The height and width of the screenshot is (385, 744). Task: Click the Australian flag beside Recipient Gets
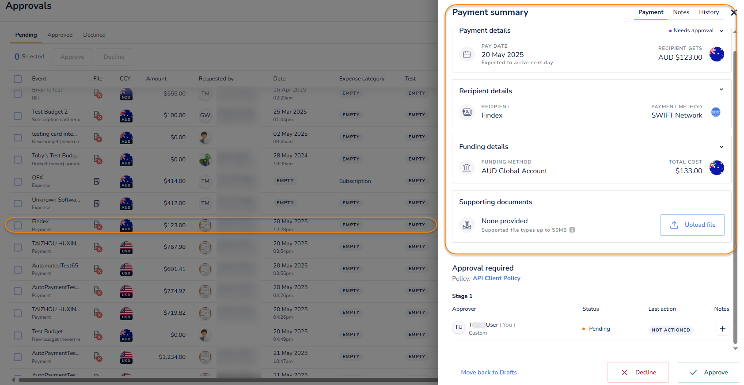click(x=716, y=54)
